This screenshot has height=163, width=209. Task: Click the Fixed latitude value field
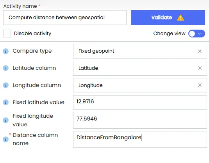tap(140, 102)
